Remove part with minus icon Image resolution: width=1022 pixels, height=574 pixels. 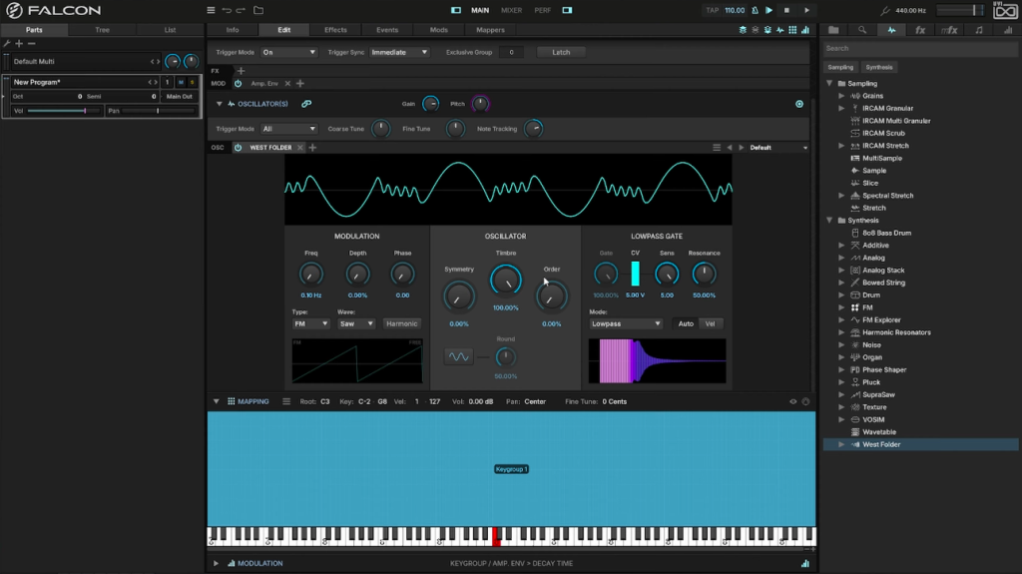[x=31, y=44]
